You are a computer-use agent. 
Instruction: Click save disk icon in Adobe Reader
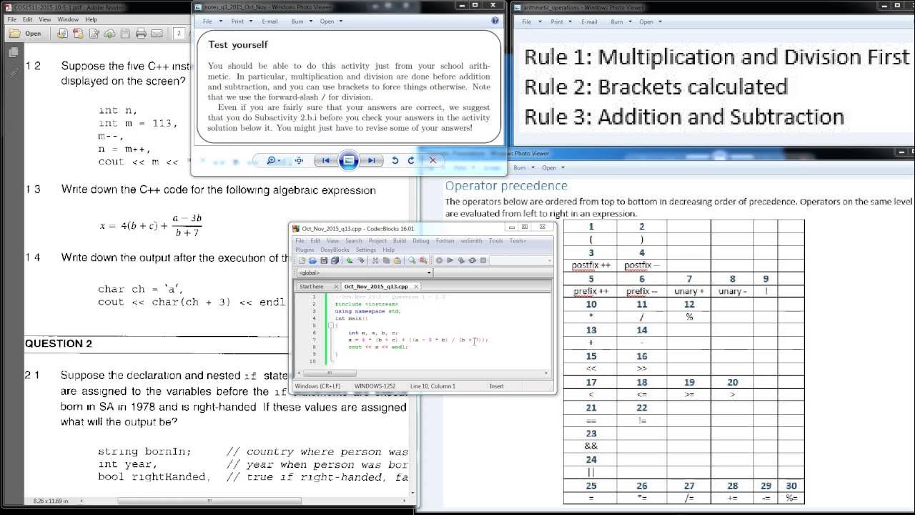(x=125, y=34)
